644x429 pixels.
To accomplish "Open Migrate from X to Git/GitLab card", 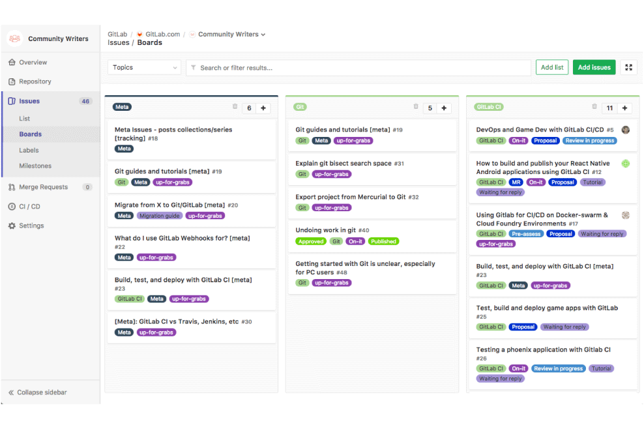I will tap(169, 205).
